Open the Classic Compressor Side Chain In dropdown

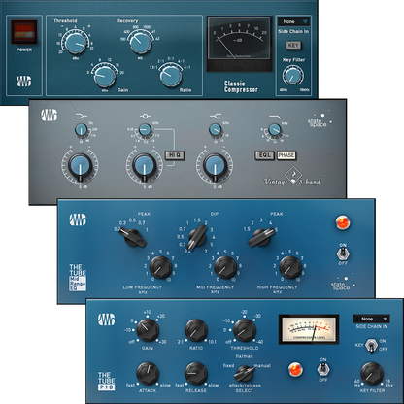coord(293,21)
